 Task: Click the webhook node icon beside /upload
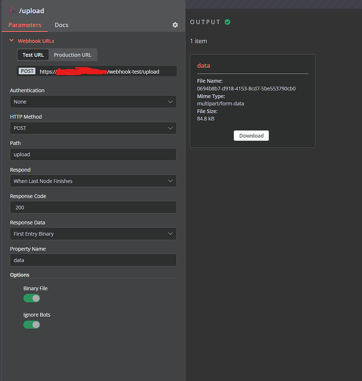click(x=12, y=10)
